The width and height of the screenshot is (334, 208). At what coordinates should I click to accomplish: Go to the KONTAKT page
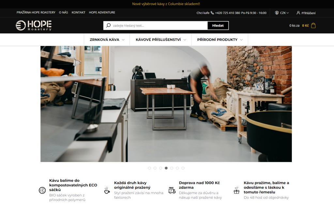(78, 13)
